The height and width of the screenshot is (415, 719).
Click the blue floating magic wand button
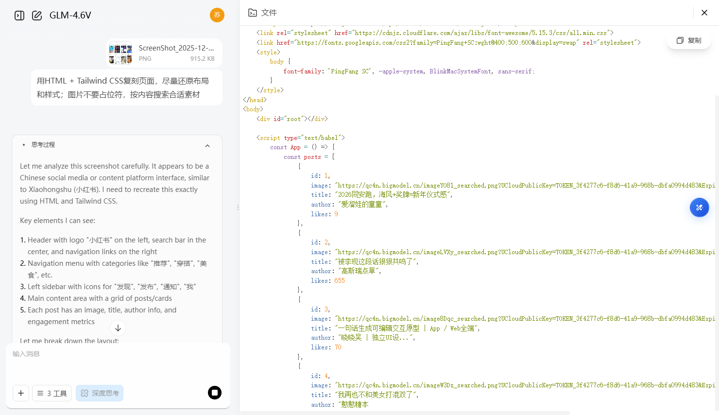click(x=699, y=207)
